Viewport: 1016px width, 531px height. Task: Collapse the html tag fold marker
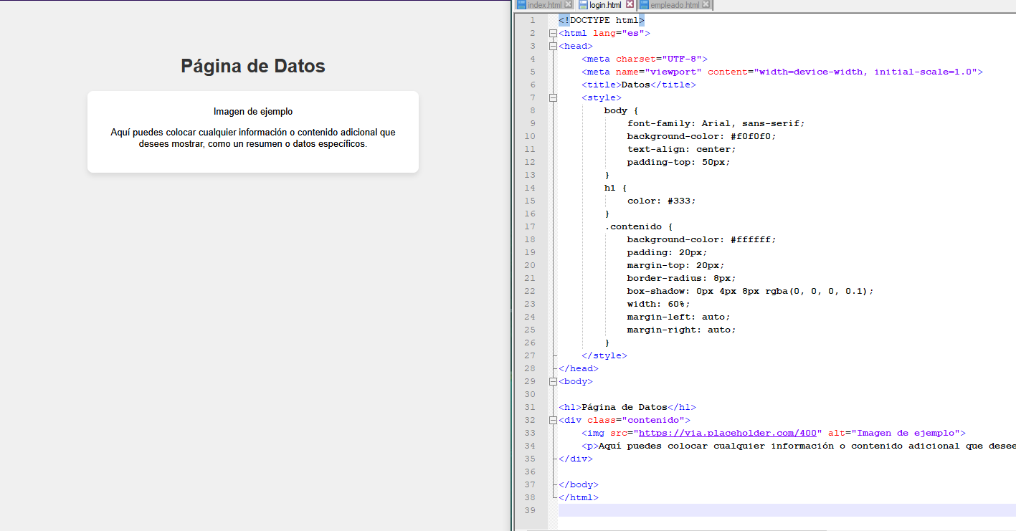pyautogui.click(x=553, y=33)
